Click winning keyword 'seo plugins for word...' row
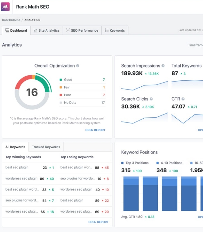 [x=30, y=200]
